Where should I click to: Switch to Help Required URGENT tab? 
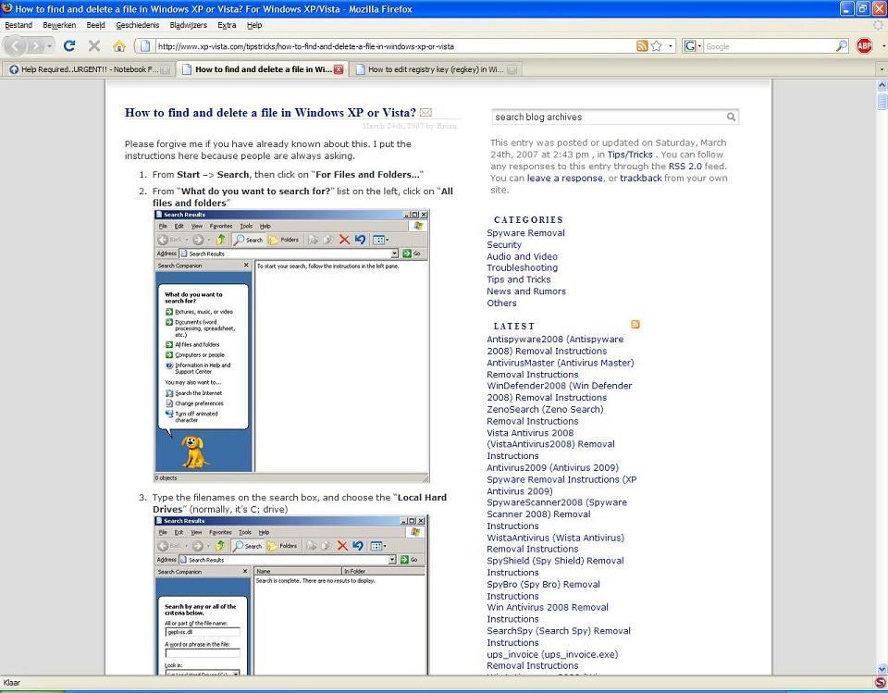tap(89, 69)
